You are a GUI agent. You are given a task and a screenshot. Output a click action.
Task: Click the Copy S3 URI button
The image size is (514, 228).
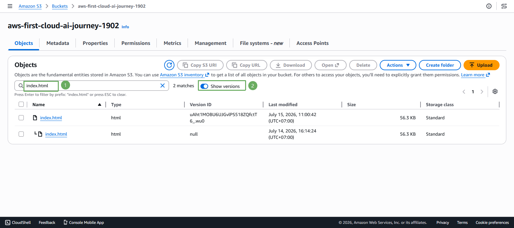pos(200,65)
